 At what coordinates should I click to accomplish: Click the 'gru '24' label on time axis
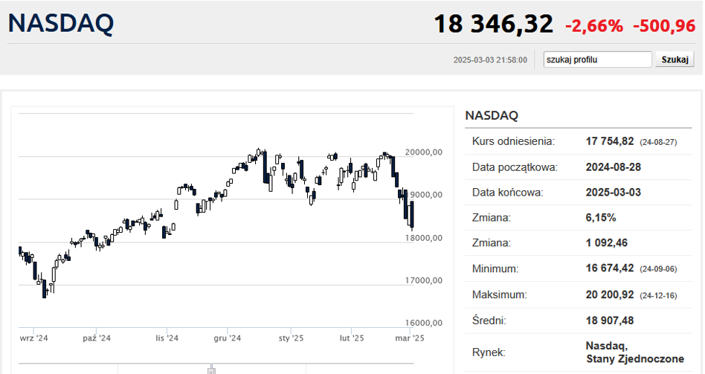point(227,338)
